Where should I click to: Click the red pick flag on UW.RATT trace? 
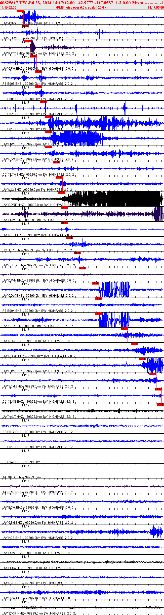click(28, 41)
